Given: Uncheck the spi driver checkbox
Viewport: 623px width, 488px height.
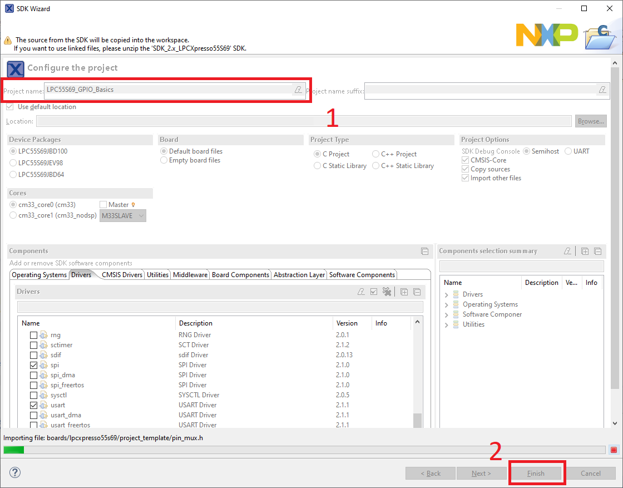Looking at the screenshot, I should pos(34,365).
